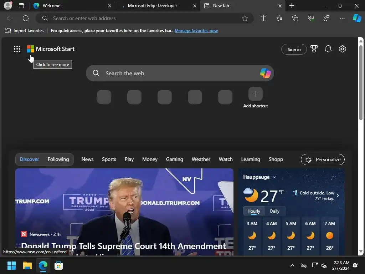
Task: Click the magnifier icon in web search box
Action: 96,73
